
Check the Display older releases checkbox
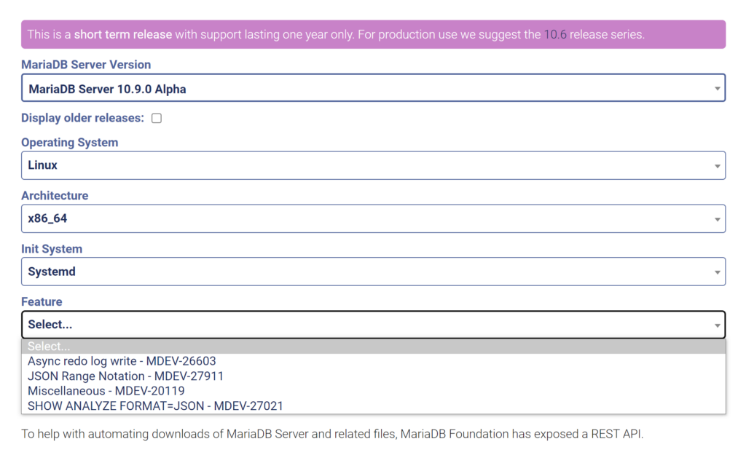[x=156, y=117]
